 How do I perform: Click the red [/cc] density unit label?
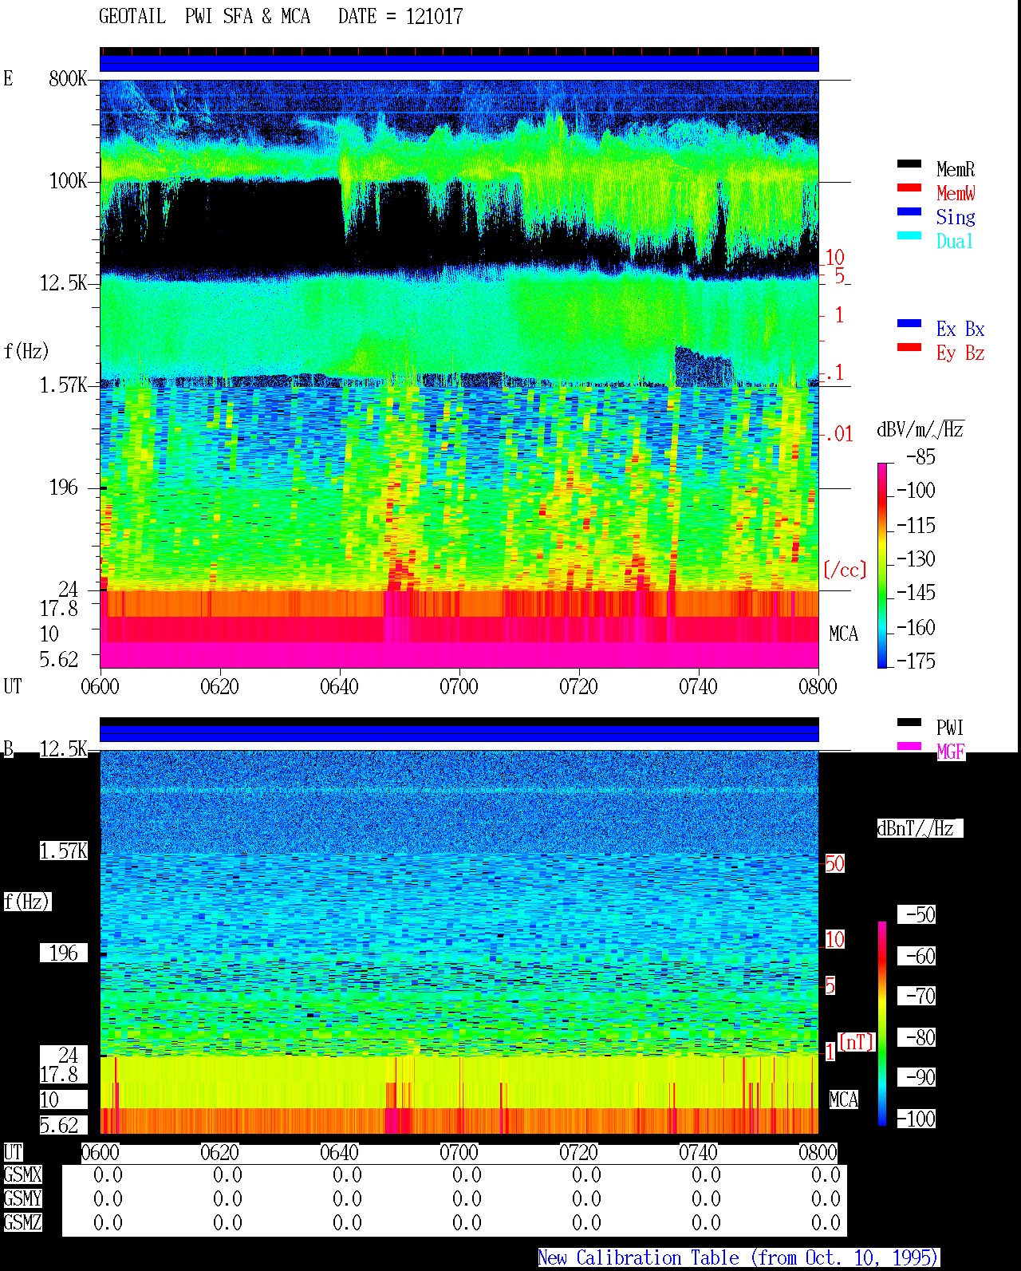845,570
